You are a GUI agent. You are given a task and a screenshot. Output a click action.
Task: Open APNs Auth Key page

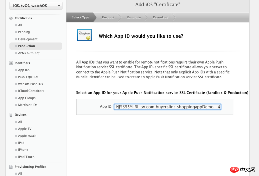tap(29, 53)
